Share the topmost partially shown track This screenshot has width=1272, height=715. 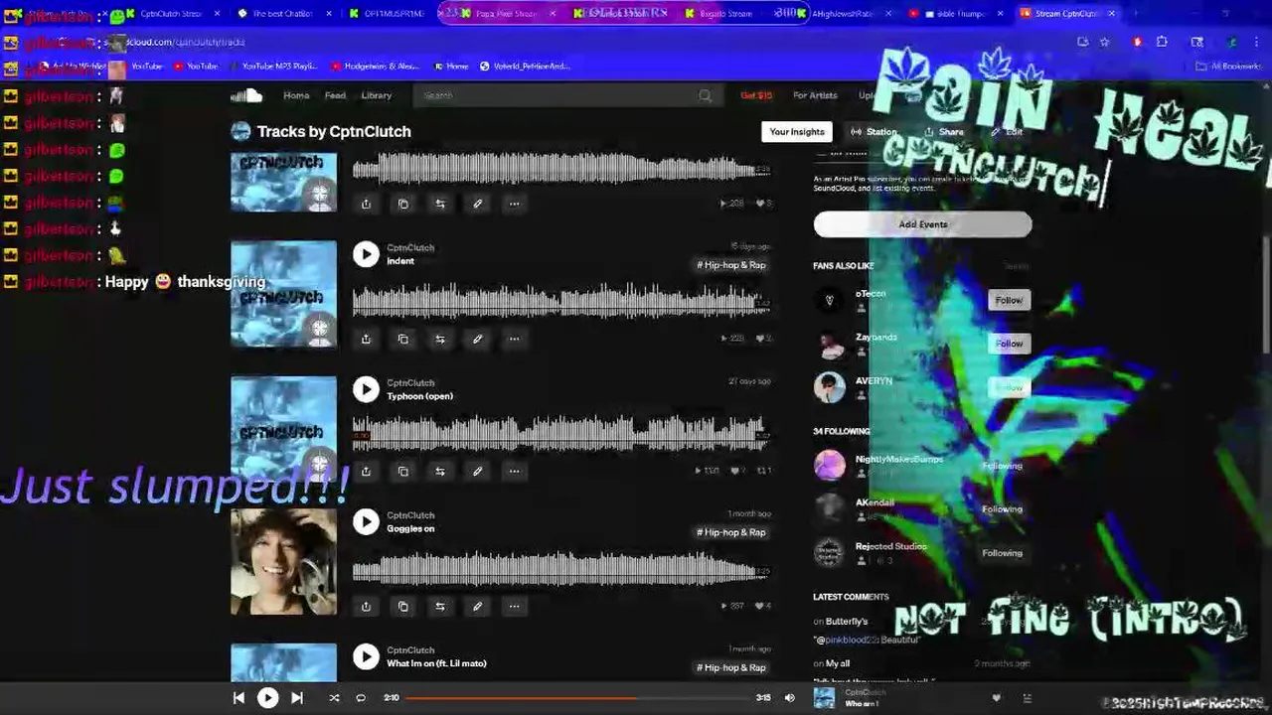(366, 204)
